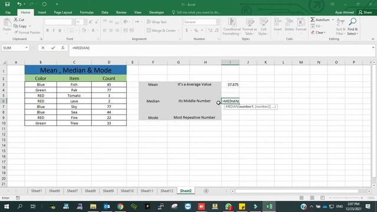Click the Clear eraser icon
This screenshot has height=212, width=377.
pyautogui.click(x=313, y=32)
